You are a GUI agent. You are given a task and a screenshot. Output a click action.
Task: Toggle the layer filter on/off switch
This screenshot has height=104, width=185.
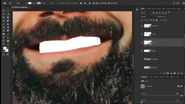tap(169, 12)
